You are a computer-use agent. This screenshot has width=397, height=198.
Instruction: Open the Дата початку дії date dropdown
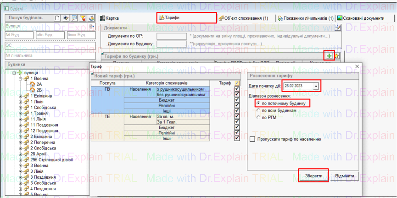[x=316, y=86]
